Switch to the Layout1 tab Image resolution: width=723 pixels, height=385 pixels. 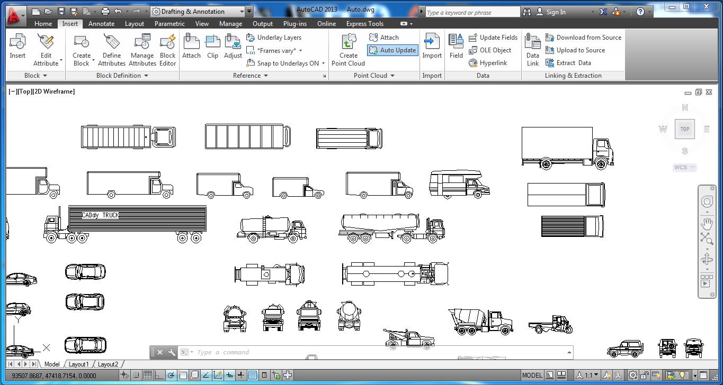point(79,364)
